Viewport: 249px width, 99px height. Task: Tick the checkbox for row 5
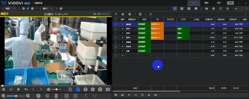pos(116,42)
